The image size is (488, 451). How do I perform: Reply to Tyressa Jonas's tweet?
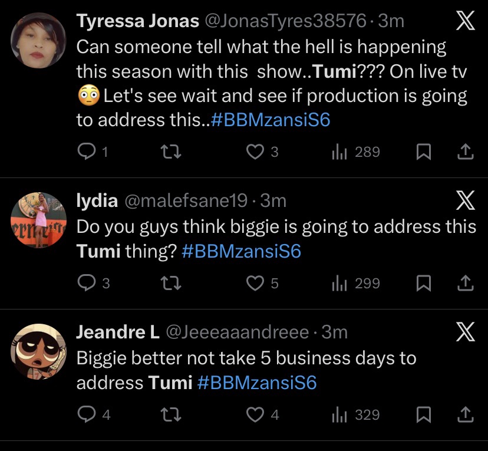pyautogui.click(x=87, y=152)
